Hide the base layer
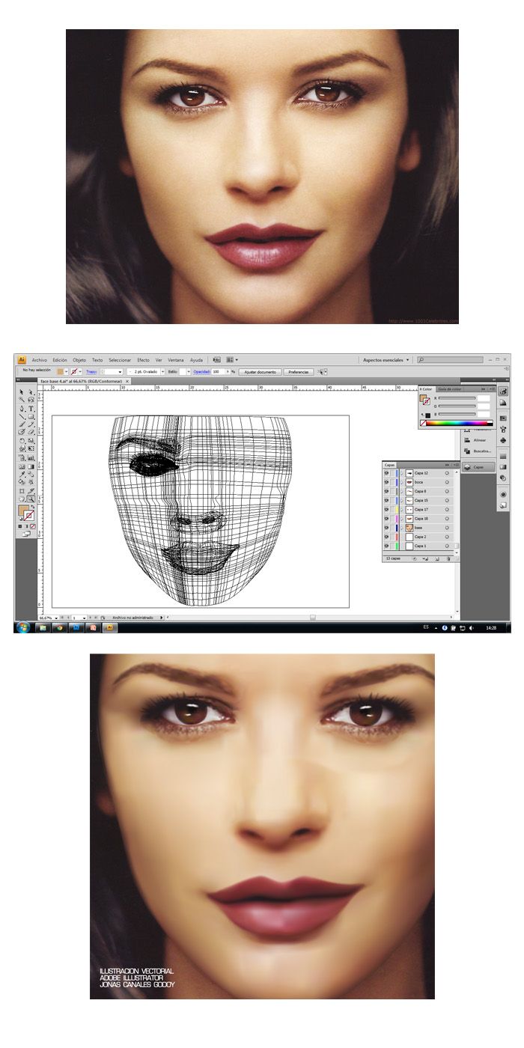524x1048 pixels. point(386,528)
